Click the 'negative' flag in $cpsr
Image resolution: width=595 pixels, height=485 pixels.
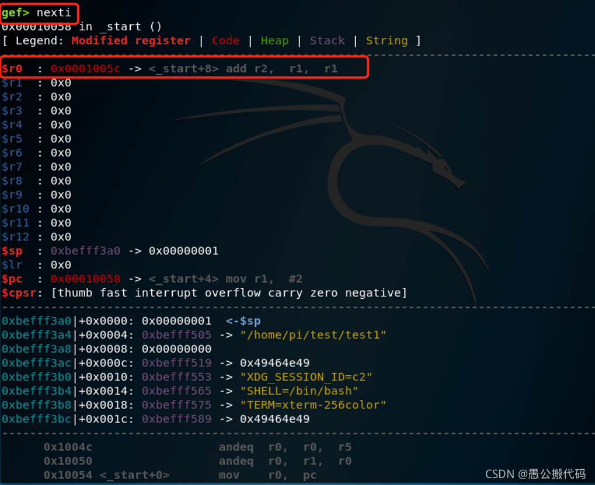click(x=373, y=293)
